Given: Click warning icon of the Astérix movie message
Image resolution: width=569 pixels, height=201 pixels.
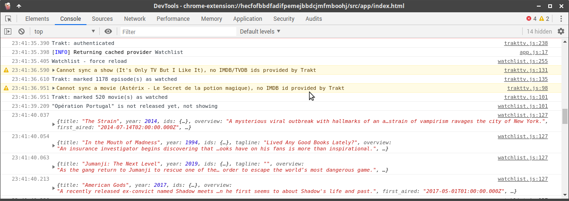Looking at the screenshot, I should click(x=6, y=88).
